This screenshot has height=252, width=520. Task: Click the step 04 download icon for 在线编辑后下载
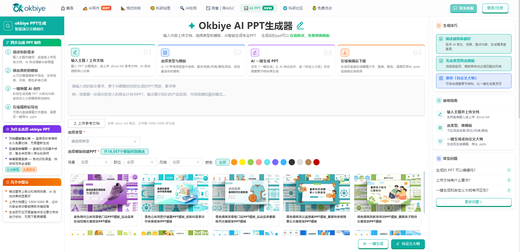tap(345, 53)
